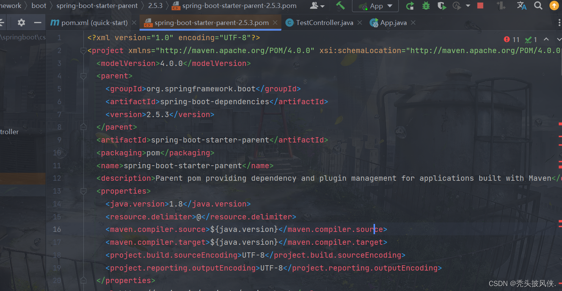Click the packaging value pom
The image size is (562, 291).
[153, 153]
